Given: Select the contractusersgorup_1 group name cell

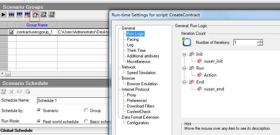Looking at the screenshot, I should pos(37,32).
